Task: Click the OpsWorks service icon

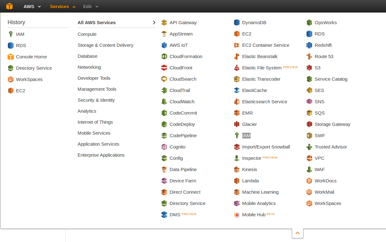Action: (x=309, y=23)
